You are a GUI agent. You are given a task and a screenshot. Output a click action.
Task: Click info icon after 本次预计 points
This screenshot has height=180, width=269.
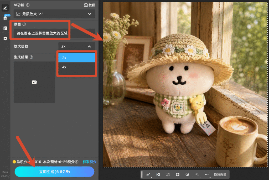click(77, 162)
